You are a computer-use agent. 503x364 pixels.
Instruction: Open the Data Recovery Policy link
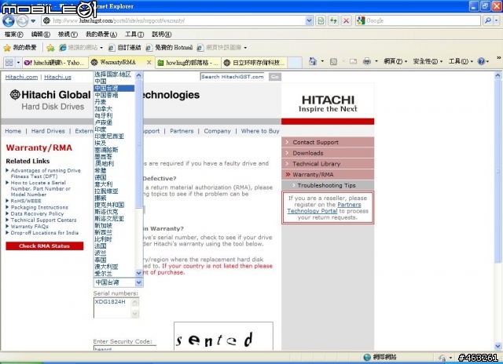click(x=37, y=213)
